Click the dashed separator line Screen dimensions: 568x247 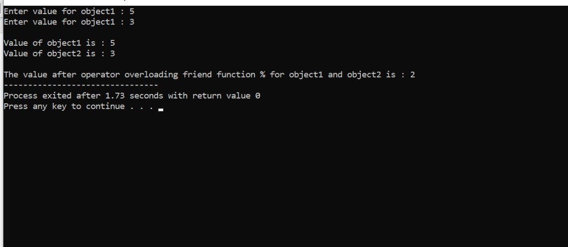coord(81,85)
